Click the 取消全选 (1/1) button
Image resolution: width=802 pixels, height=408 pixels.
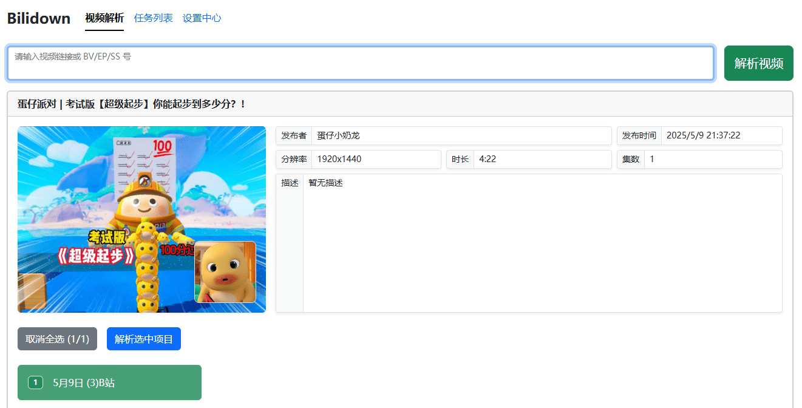coord(56,339)
